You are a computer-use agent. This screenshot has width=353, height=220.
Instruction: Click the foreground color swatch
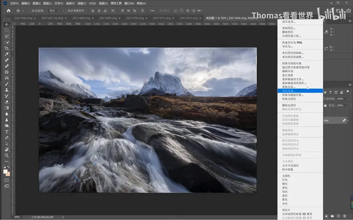coord(6,171)
